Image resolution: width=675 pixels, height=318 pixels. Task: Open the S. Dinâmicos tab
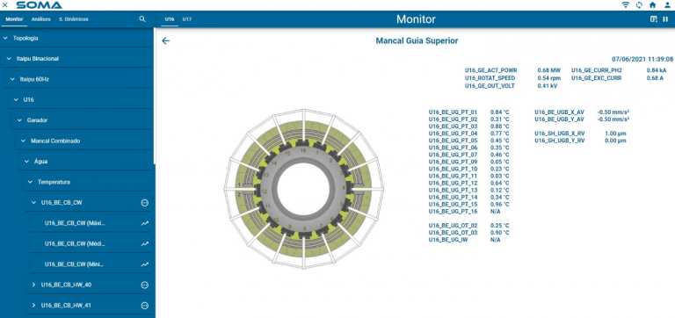tap(74, 19)
